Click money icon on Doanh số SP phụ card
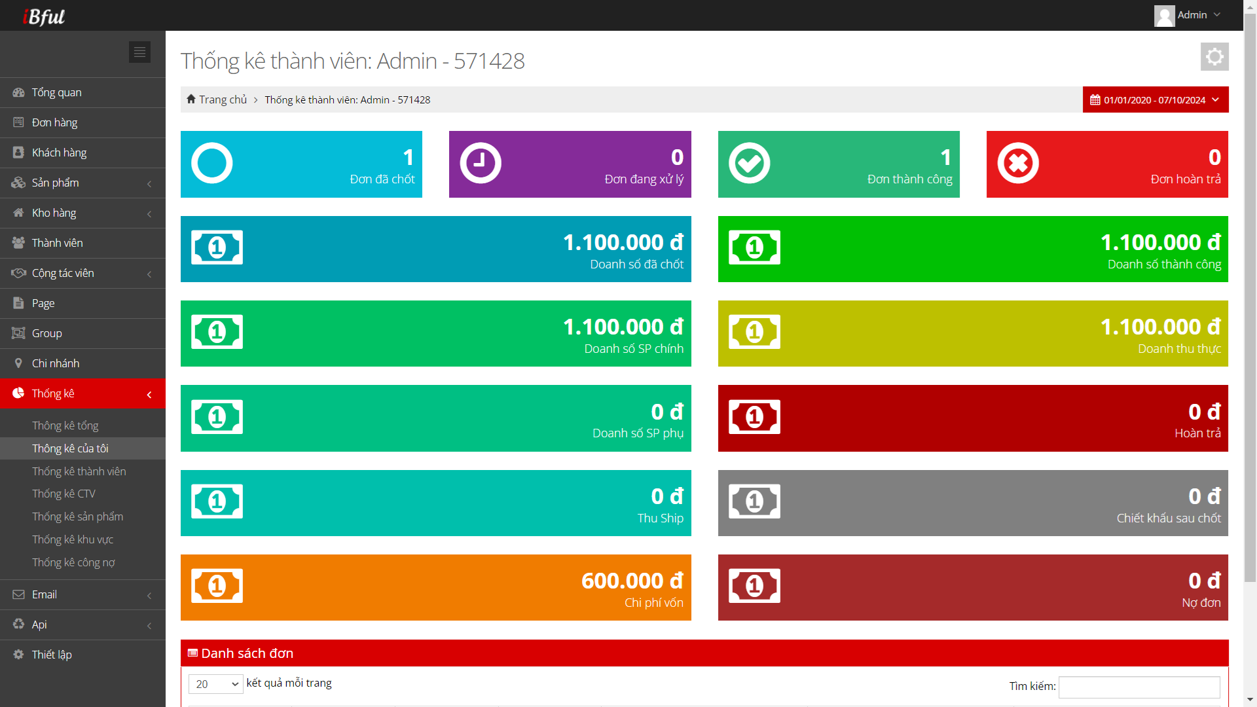Image resolution: width=1257 pixels, height=707 pixels. tap(217, 417)
